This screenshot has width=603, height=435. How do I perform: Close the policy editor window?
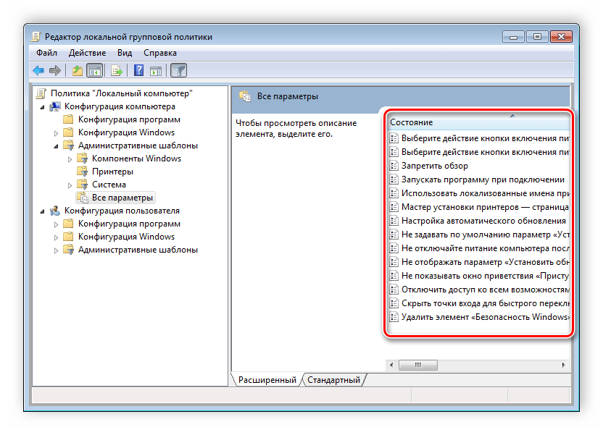pyautogui.click(x=562, y=37)
